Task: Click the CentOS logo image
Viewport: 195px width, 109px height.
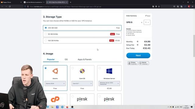Action: 82,71
